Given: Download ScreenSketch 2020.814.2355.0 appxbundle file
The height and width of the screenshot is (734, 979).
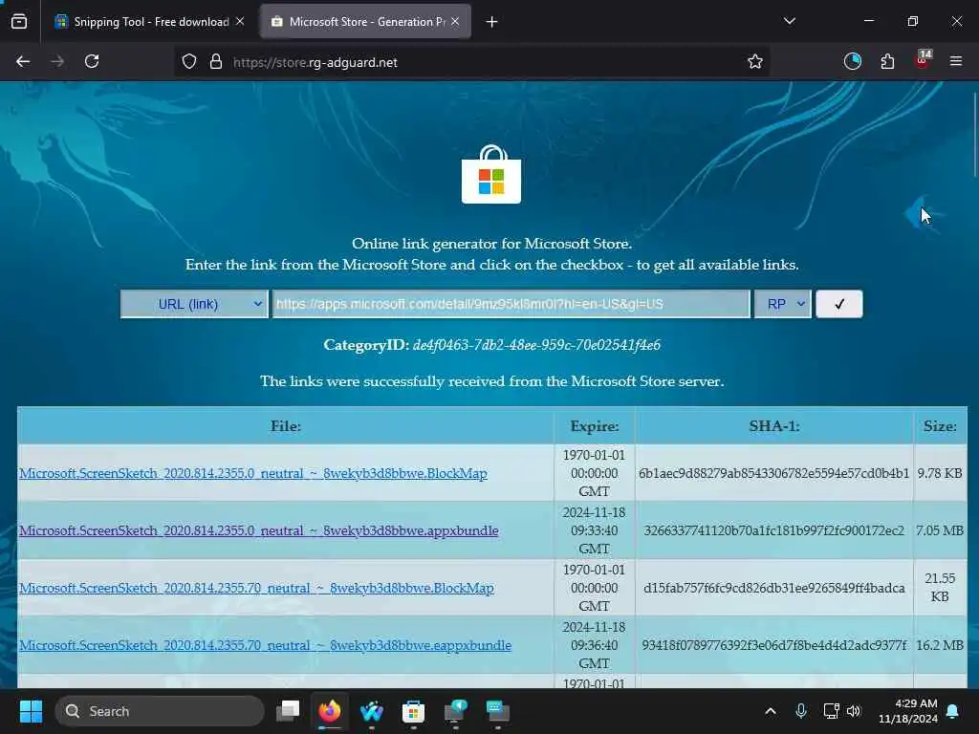Looking at the screenshot, I should [259, 530].
